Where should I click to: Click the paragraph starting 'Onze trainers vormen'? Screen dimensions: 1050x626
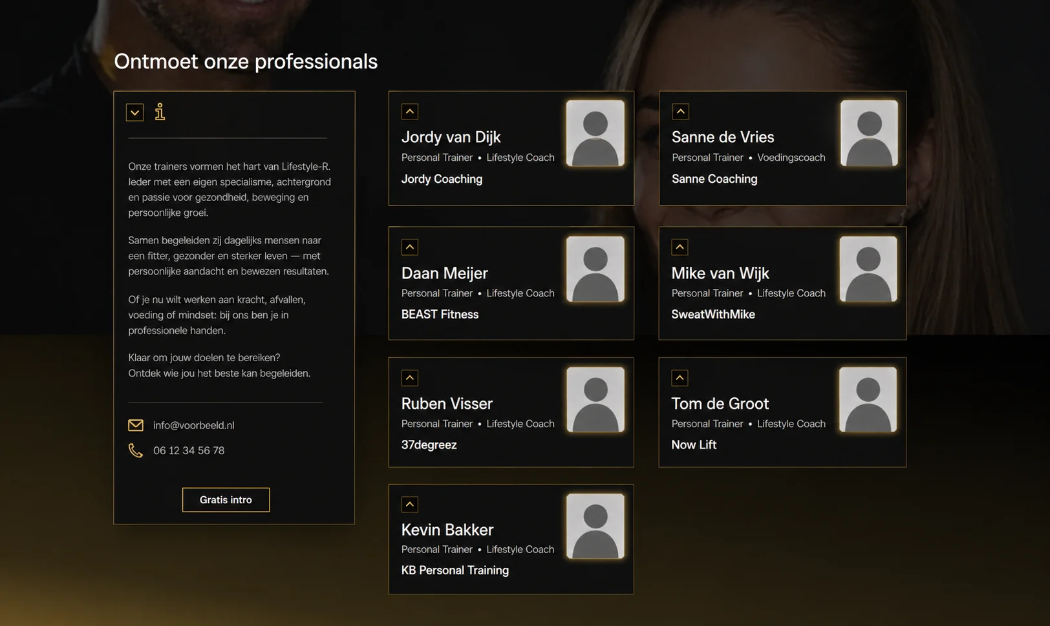click(x=230, y=189)
